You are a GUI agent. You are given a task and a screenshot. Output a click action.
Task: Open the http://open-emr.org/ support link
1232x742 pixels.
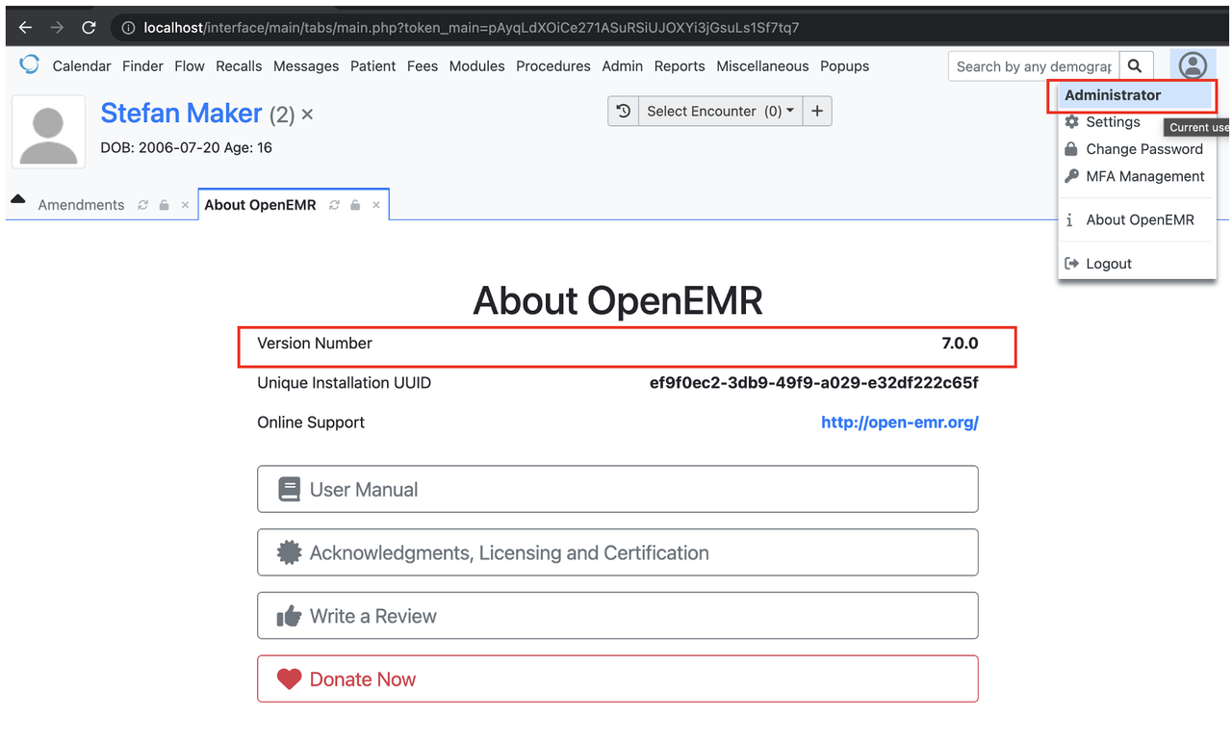(900, 422)
